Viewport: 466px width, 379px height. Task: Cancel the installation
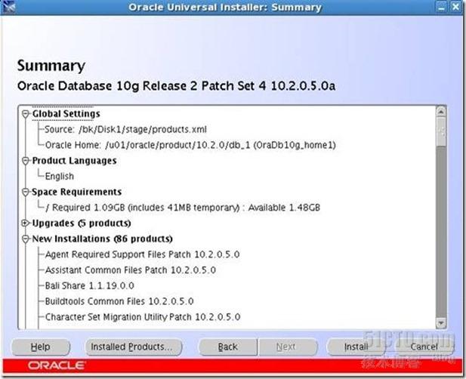coord(424,347)
